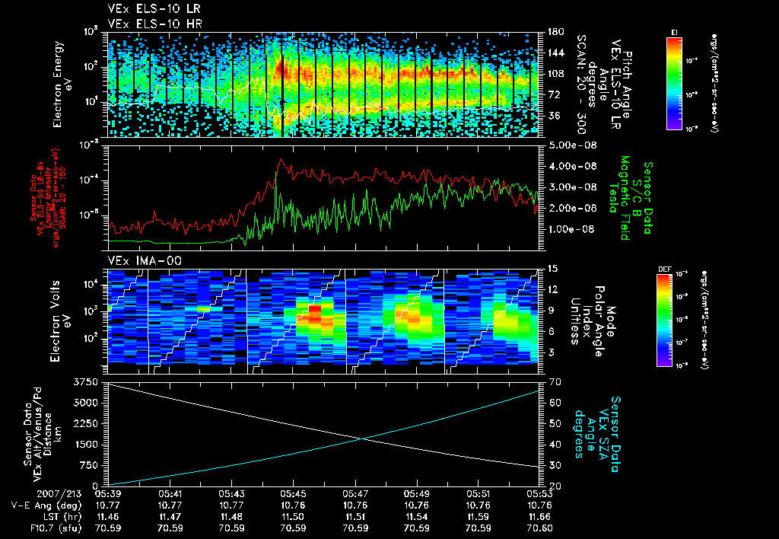This screenshot has width=779, height=539.
Task: Click the 12 polar angle index tick
Action: pos(552,289)
